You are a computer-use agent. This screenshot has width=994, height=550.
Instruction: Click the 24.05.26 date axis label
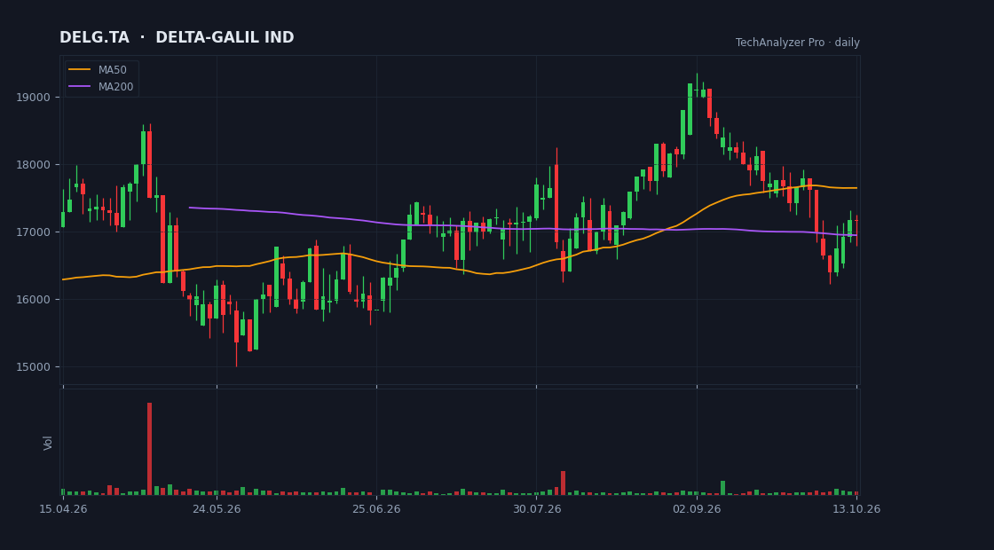(217, 509)
